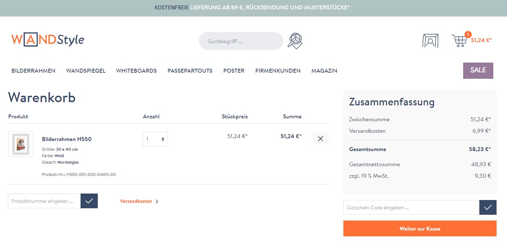This screenshot has width=507, height=250.
Task: Open the Passepartouts category
Action: click(x=190, y=71)
